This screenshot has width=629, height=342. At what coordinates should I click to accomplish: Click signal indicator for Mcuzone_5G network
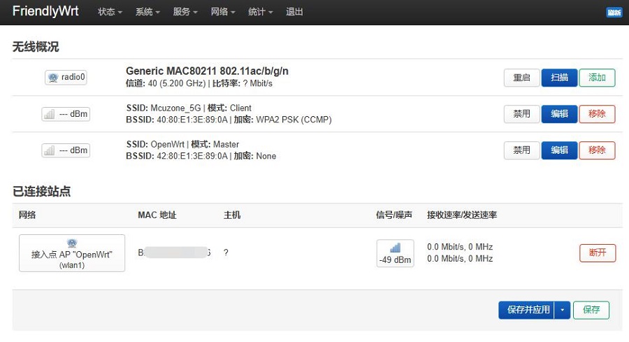click(x=66, y=114)
